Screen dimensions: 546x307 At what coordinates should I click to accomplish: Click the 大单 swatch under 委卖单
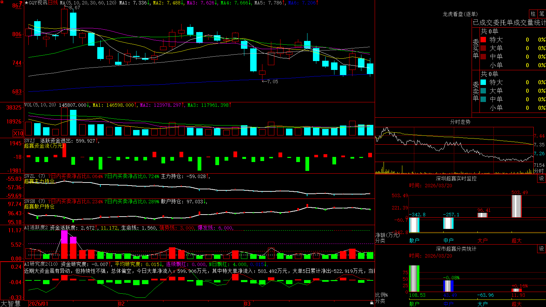coord(483,91)
